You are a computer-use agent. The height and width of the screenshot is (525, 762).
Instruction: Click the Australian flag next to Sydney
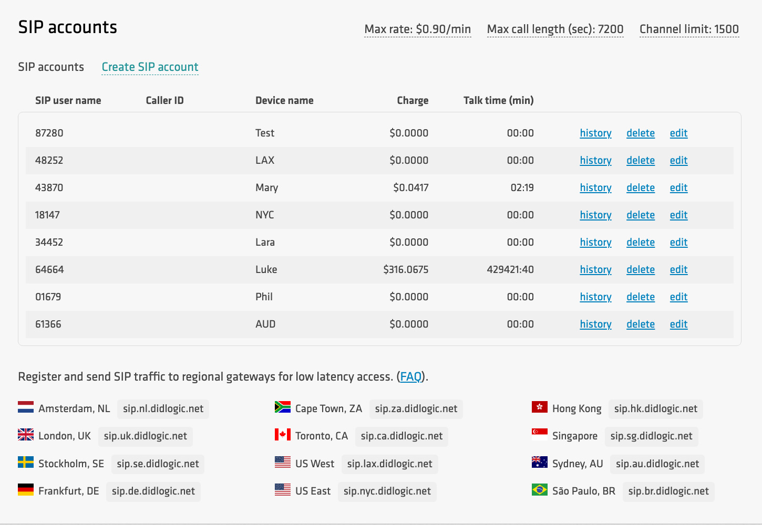[x=540, y=463]
